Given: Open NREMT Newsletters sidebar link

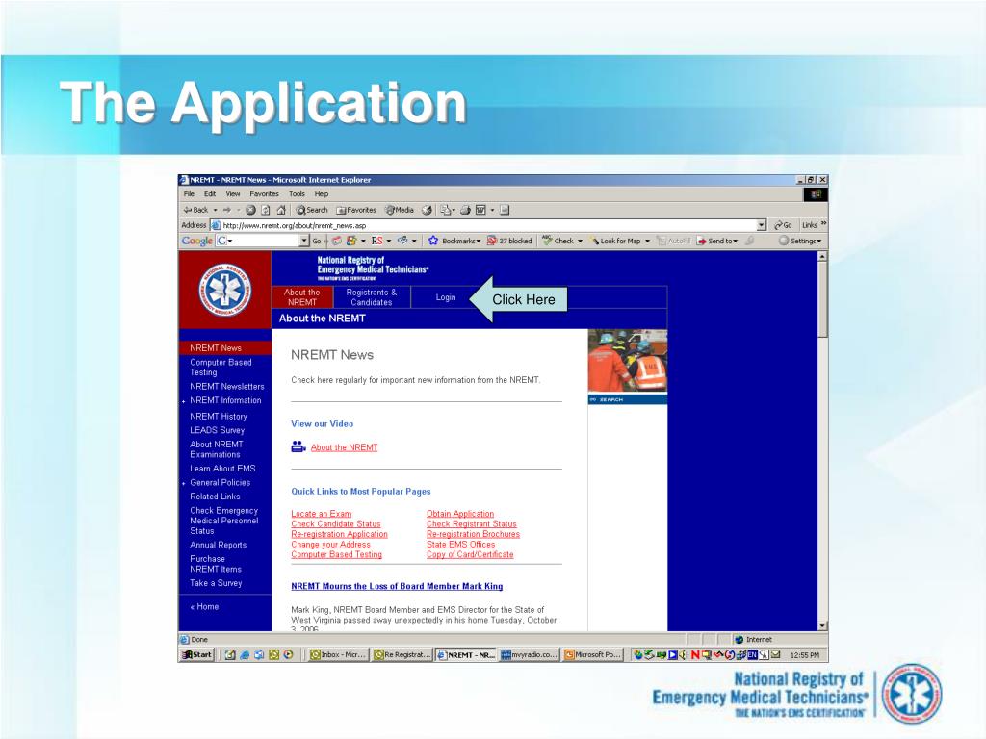Looking at the screenshot, I should [227, 387].
